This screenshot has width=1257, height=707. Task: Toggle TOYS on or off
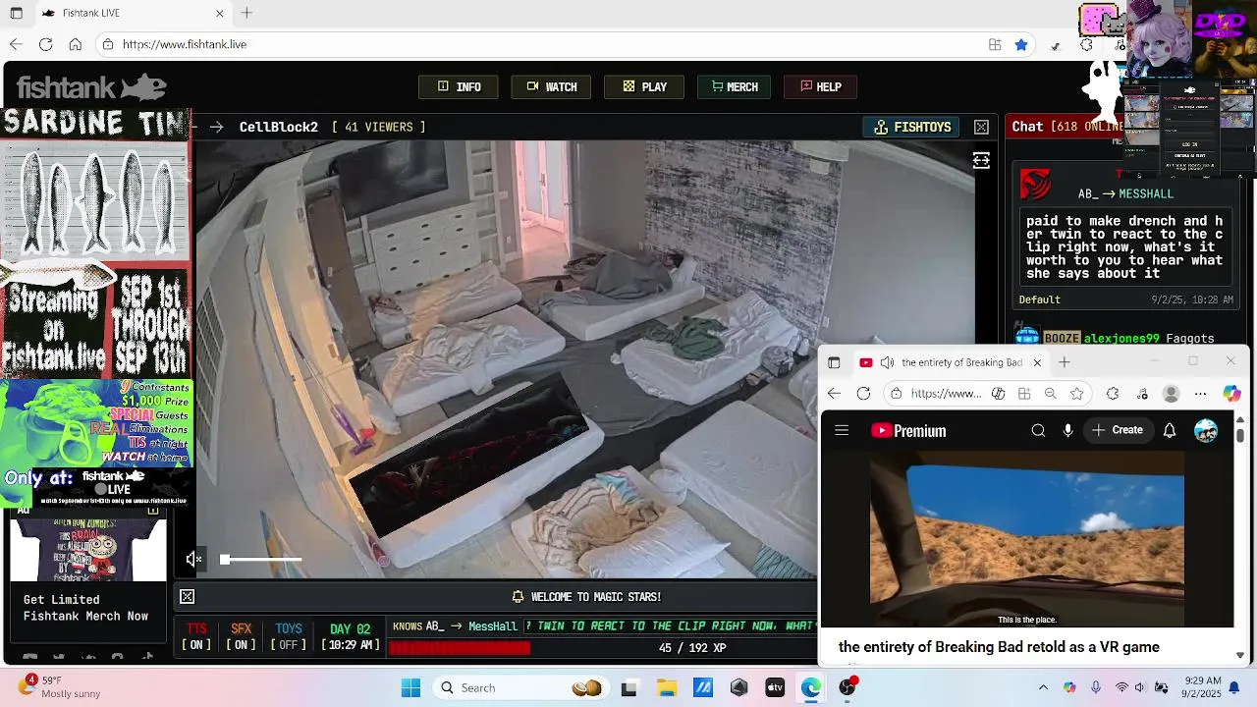click(289, 636)
